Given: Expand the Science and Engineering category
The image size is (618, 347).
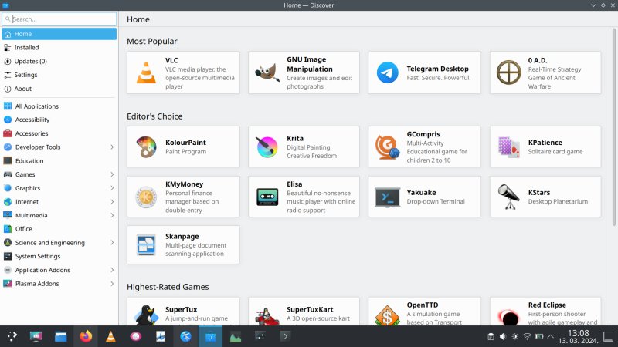Looking at the screenshot, I should coord(112,243).
